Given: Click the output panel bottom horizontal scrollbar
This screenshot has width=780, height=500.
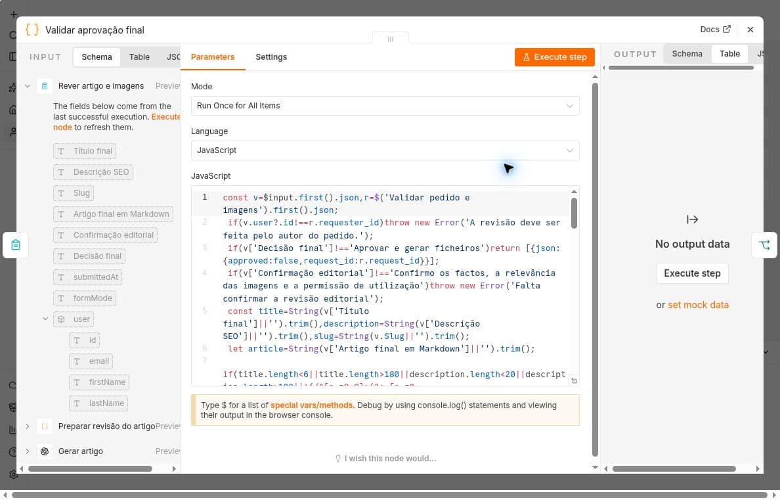Looking at the screenshot, I should (674, 468).
